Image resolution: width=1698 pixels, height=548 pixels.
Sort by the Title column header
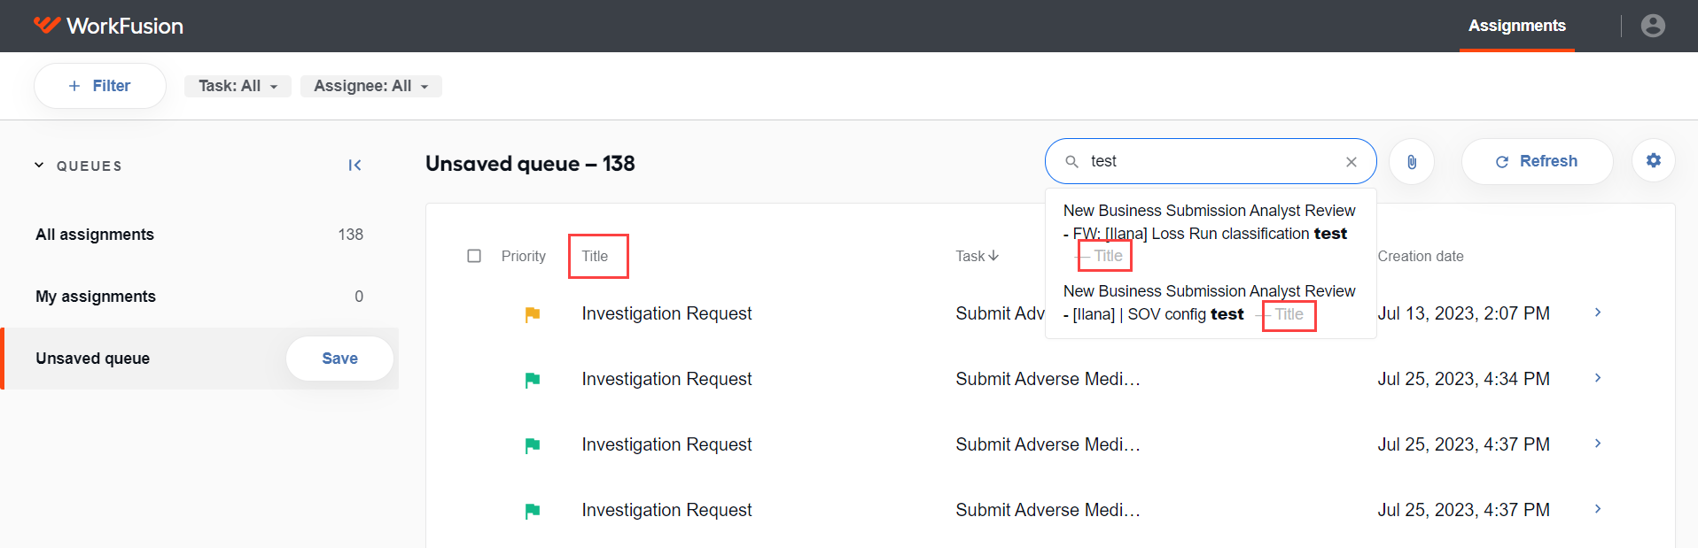point(595,256)
